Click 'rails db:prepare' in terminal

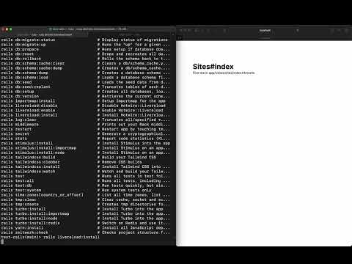20,49
